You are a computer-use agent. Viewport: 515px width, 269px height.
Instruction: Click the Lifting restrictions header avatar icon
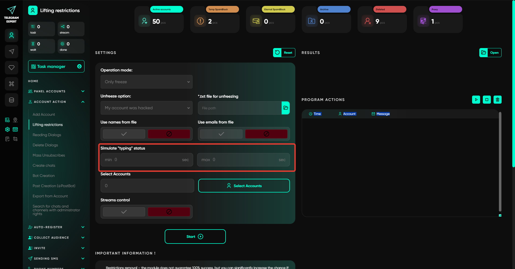pos(33,10)
